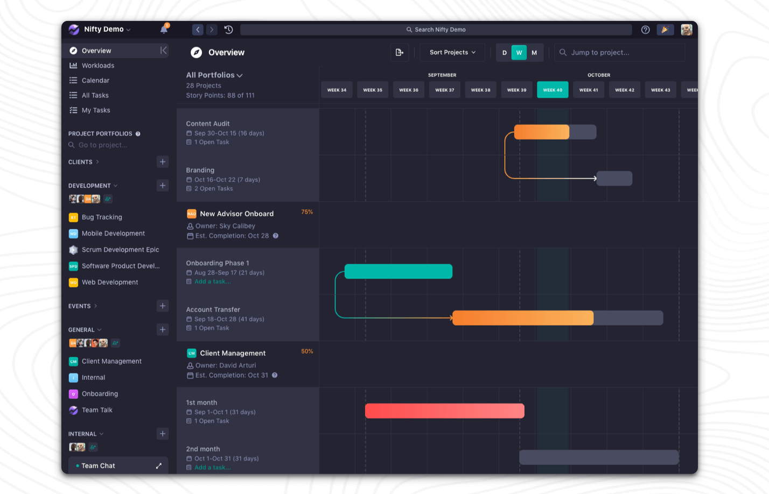Viewport: 769px width, 494px height.
Task: Invite members to Development portfolio
Action: (108, 199)
